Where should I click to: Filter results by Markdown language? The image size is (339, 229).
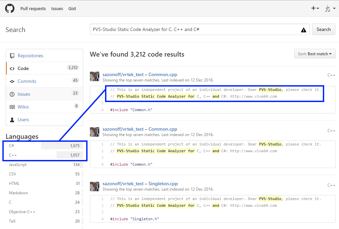[x=44, y=193]
